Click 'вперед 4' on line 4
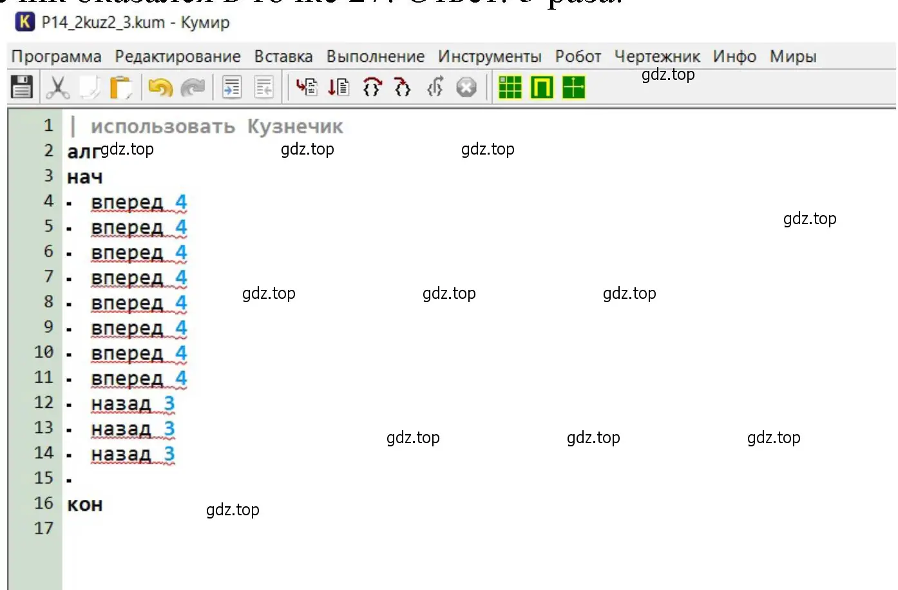Screen dimensions: 898x590 click(139, 202)
